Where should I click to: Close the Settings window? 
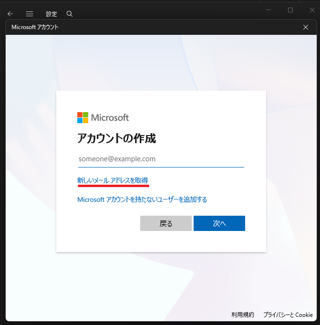[312, 10]
